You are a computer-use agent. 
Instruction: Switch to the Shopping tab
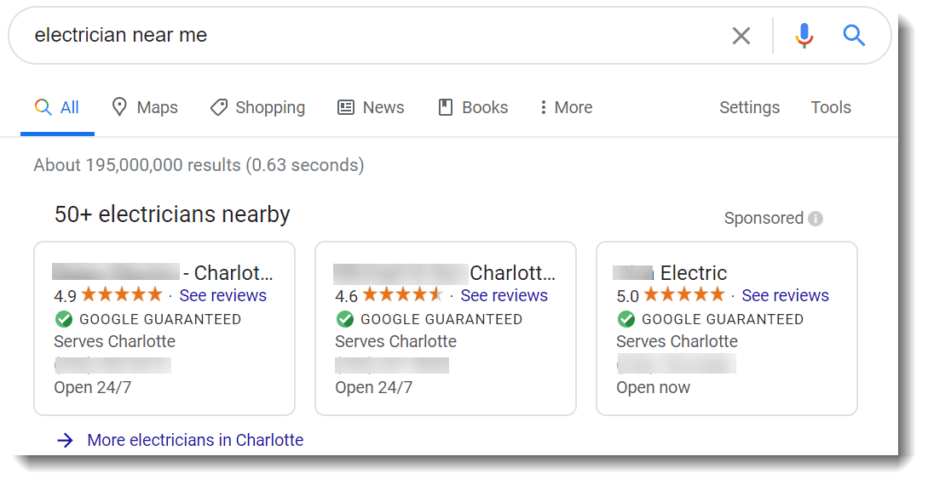point(257,107)
